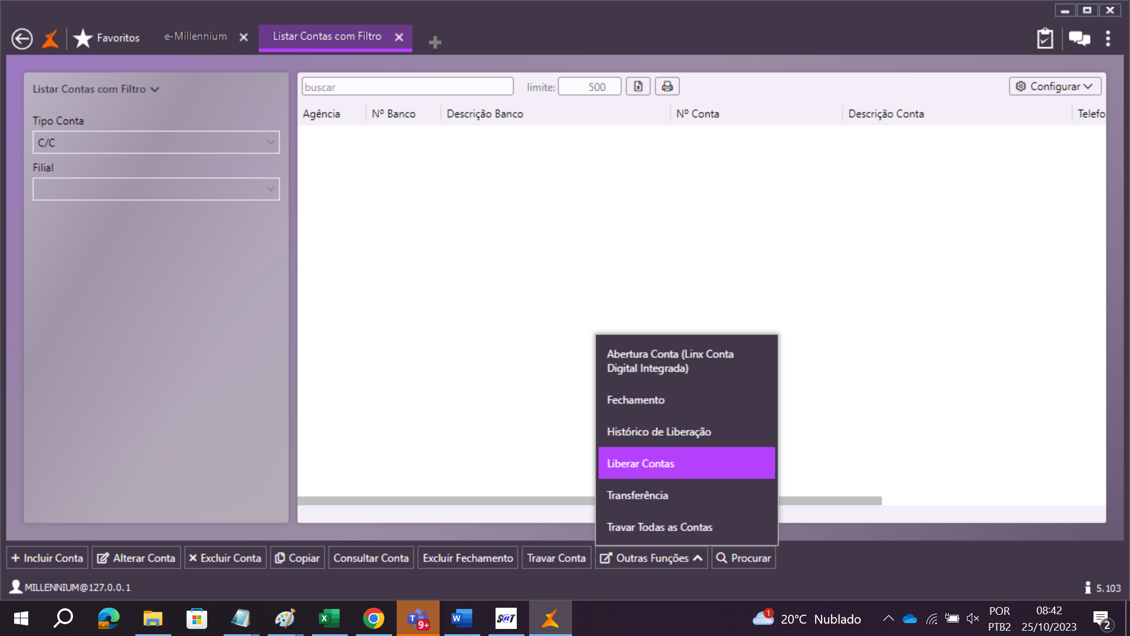
Task: Expand the Tipo Conta dropdown
Action: click(x=270, y=143)
